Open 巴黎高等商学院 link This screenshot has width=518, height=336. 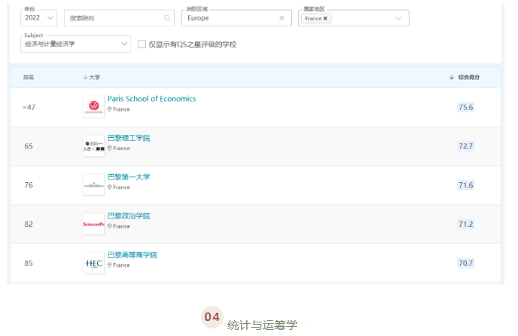pyautogui.click(x=133, y=255)
